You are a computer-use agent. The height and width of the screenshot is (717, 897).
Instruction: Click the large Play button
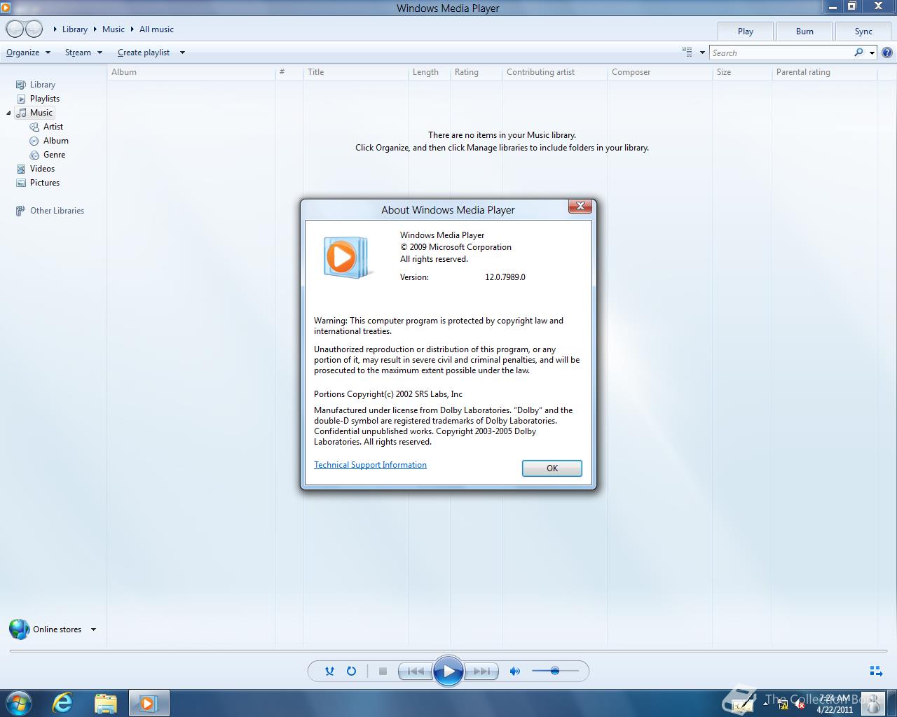click(x=448, y=671)
